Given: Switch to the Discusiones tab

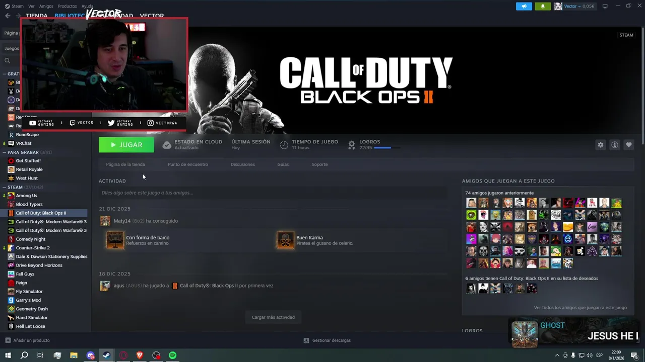Looking at the screenshot, I should [242, 164].
